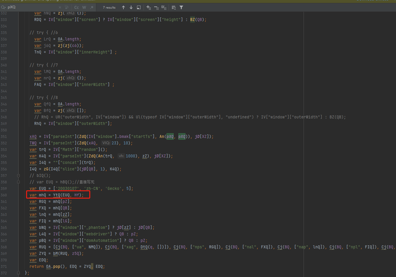The width and height of the screenshot is (396, 277).
Task: Click the VIQ: parameter hint on line 352
Action: [106, 143]
